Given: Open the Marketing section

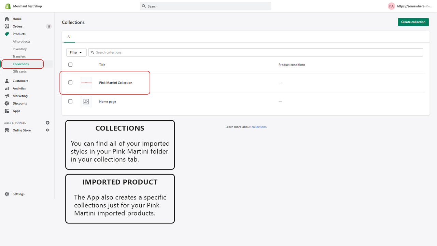Looking at the screenshot, I should click(7, 96).
